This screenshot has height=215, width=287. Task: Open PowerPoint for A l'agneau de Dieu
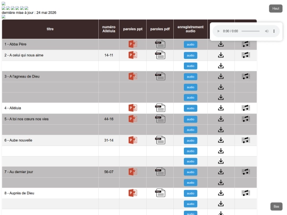click(x=133, y=76)
